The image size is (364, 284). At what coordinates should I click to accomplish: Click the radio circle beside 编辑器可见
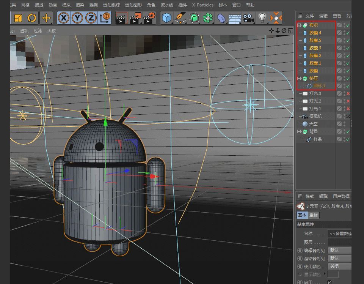(300, 251)
